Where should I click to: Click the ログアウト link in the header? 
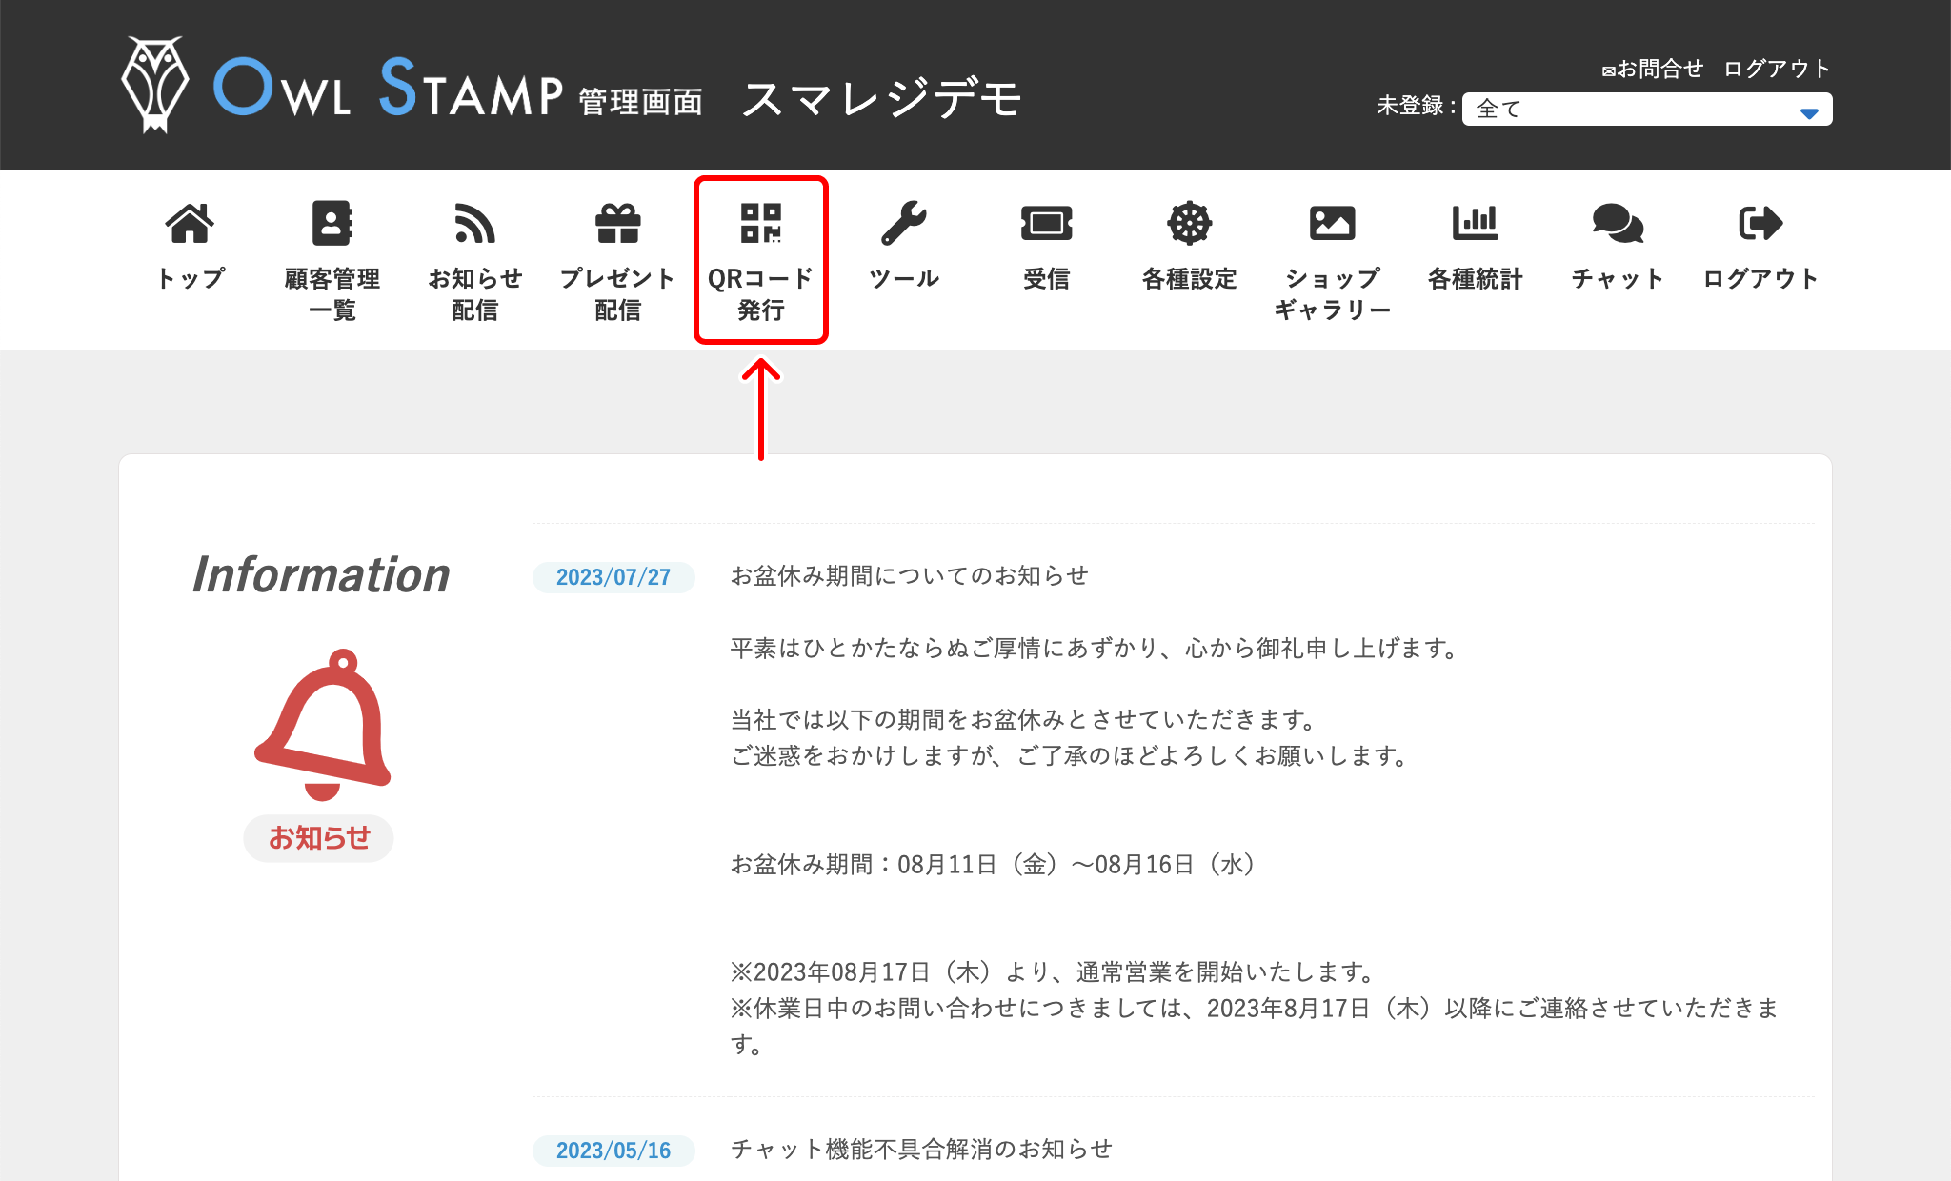click(1778, 69)
